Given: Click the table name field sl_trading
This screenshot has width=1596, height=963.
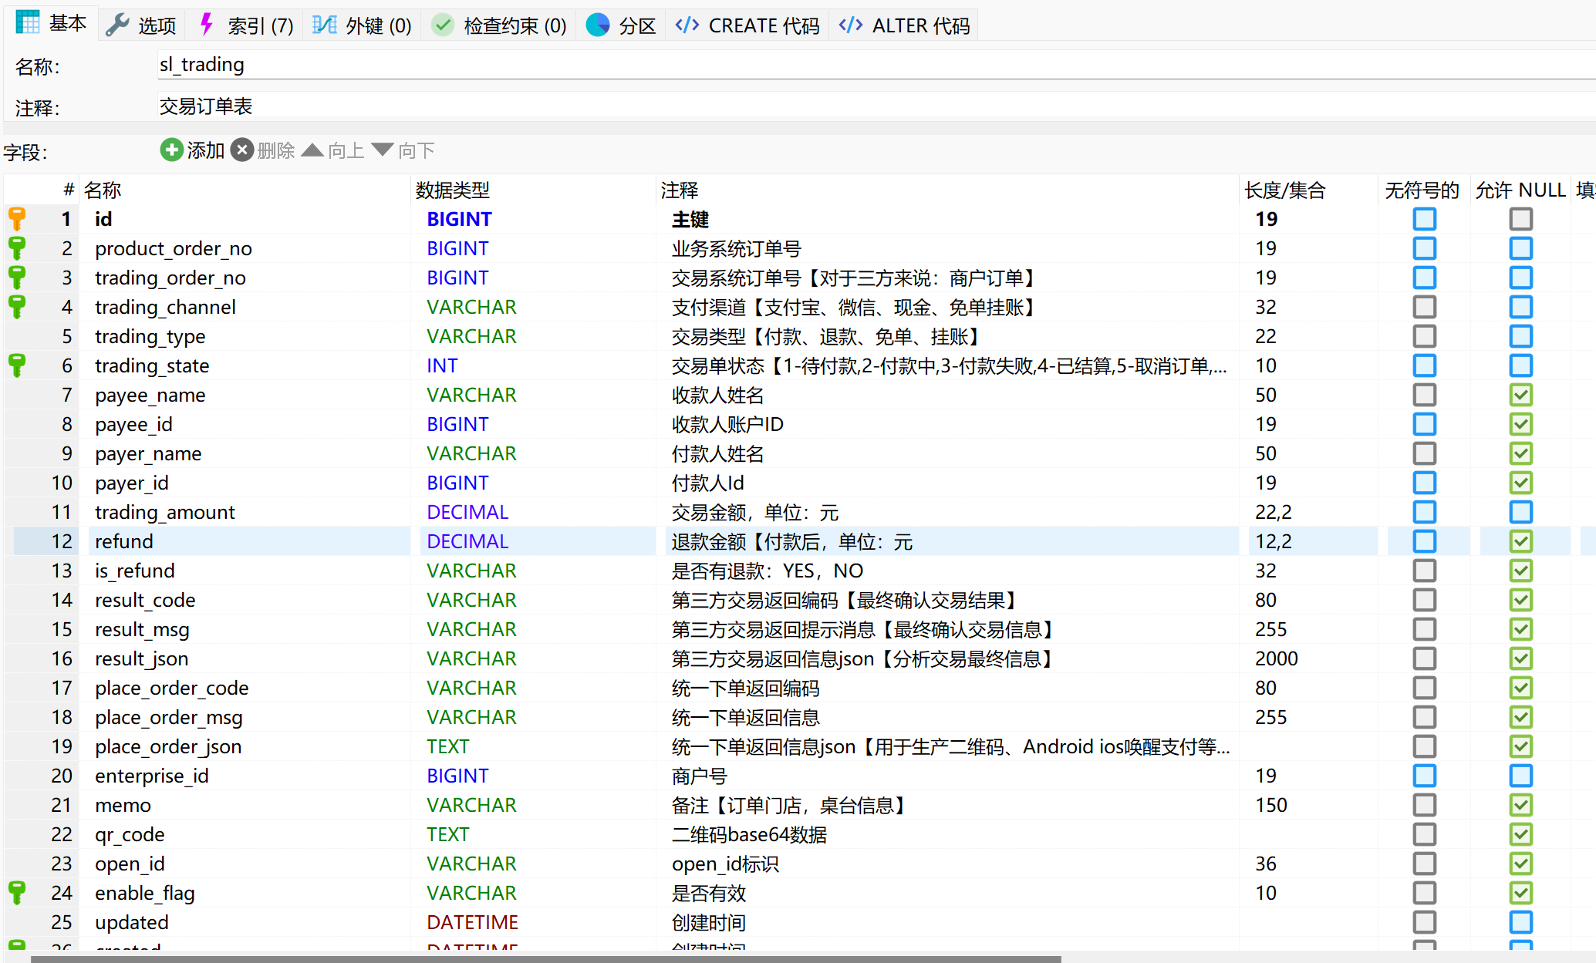Looking at the screenshot, I should coord(876,65).
